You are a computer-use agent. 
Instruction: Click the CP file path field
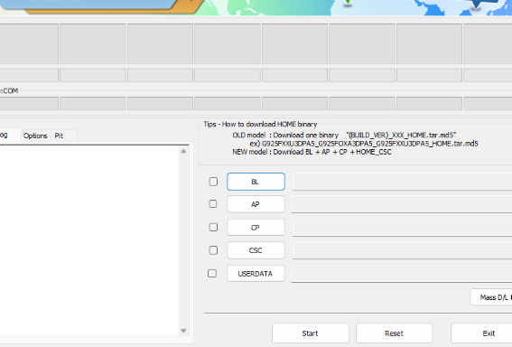point(402,228)
